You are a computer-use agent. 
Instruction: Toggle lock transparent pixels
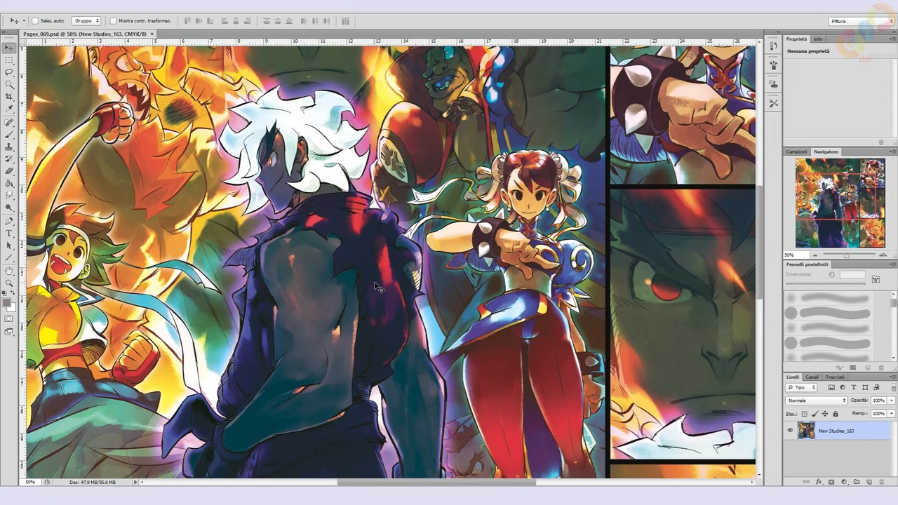click(805, 414)
